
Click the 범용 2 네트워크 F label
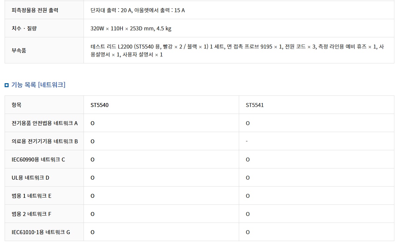31,214
